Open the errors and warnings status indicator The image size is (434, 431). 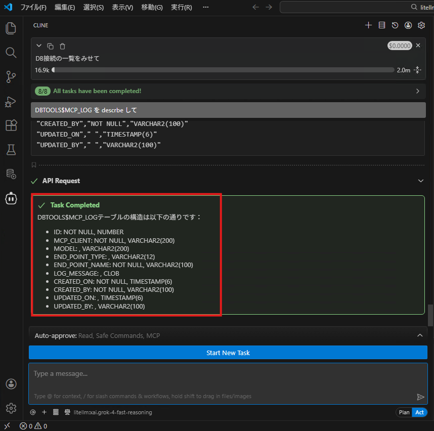coord(33,426)
